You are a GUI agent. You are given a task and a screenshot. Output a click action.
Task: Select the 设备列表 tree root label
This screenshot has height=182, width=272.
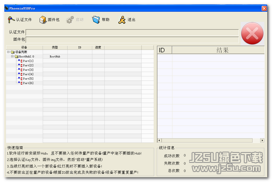click(21, 52)
